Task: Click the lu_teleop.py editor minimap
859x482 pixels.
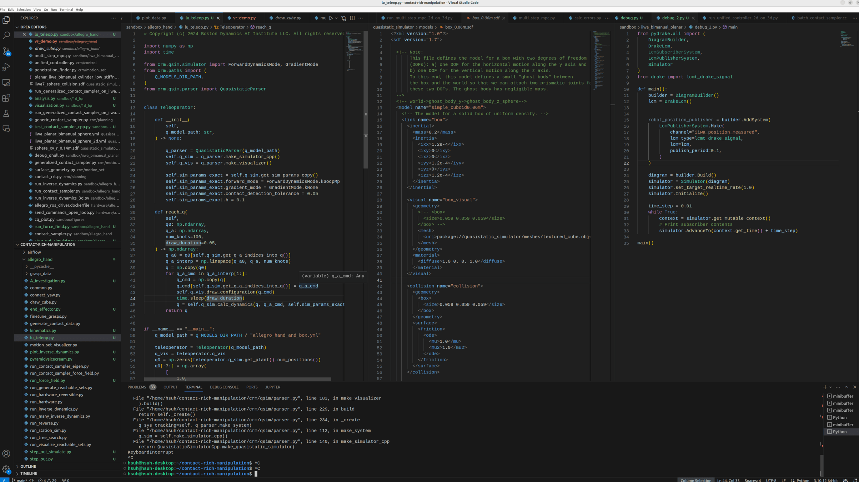Action: point(354,50)
